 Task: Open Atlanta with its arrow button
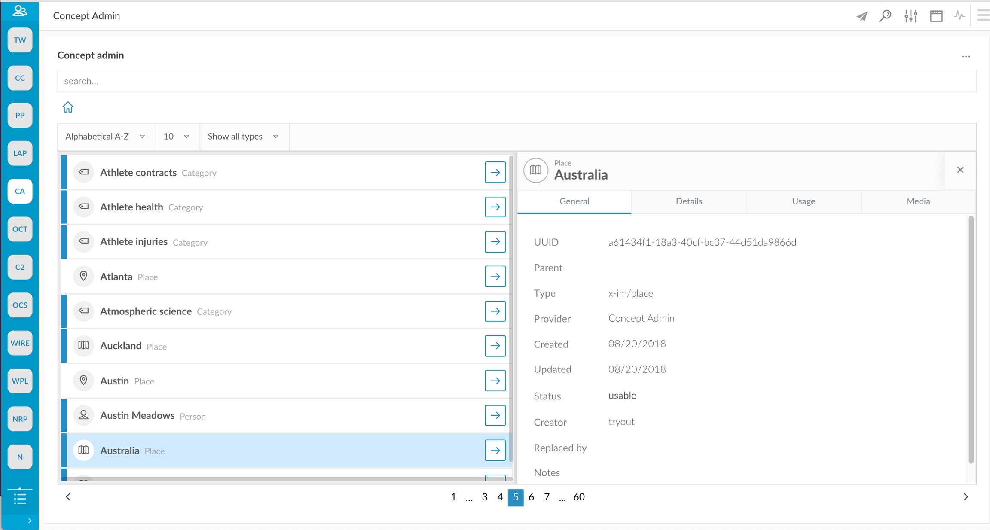coord(495,276)
